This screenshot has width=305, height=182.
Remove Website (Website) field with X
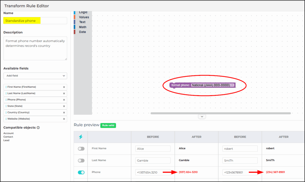(64, 119)
